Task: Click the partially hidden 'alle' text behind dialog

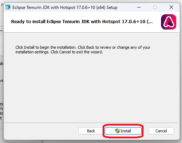Action: [1, 64]
